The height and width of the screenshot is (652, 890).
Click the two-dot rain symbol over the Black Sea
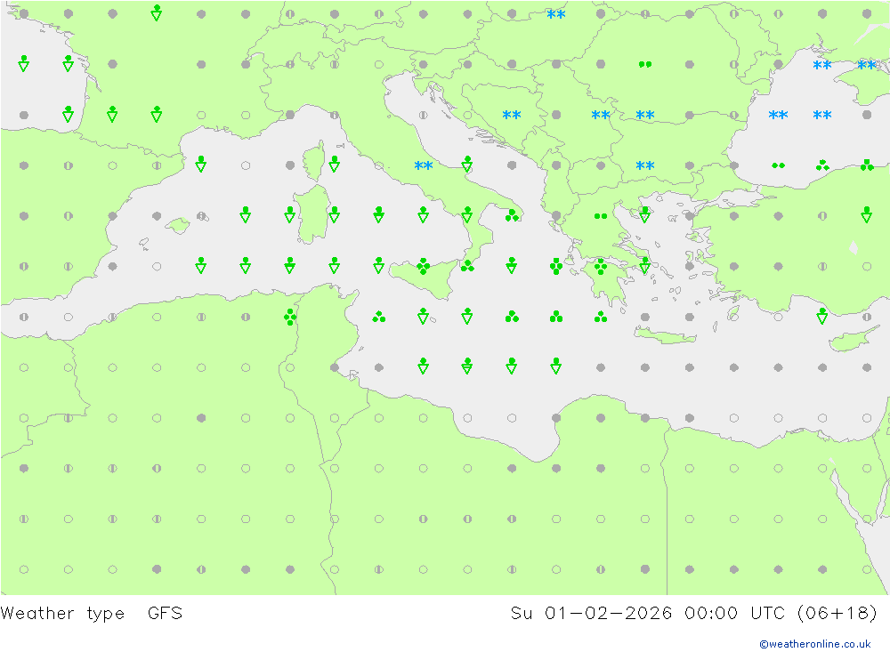click(x=778, y=165)
